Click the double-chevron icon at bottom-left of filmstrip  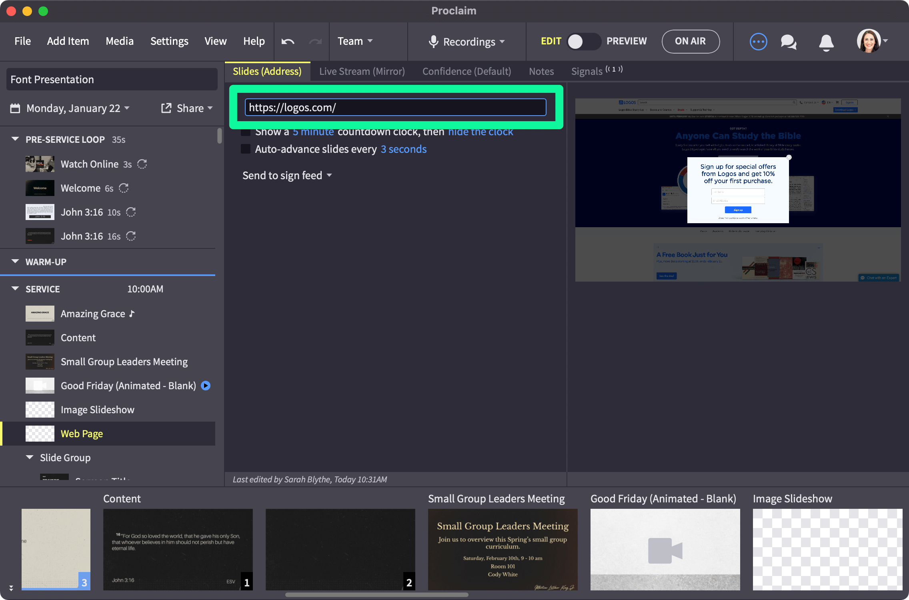coord(11,588)
